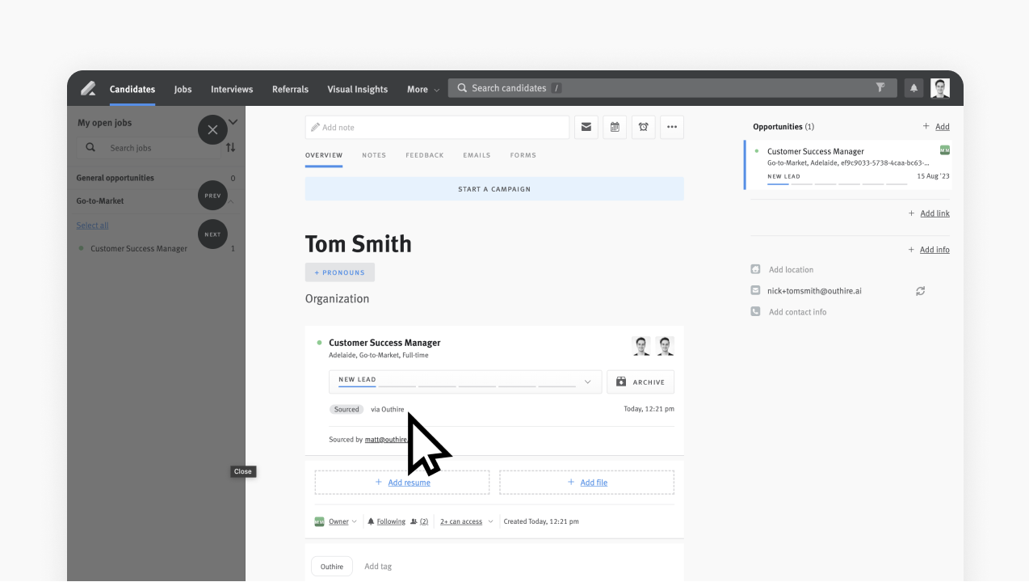Click the email envelope icon
This screenshot has height=582, width=1029.
click(586, 127)
